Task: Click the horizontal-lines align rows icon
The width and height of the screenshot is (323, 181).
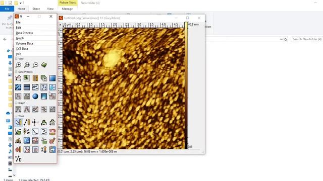Action: pyautogui.click(x=27, y=87)
